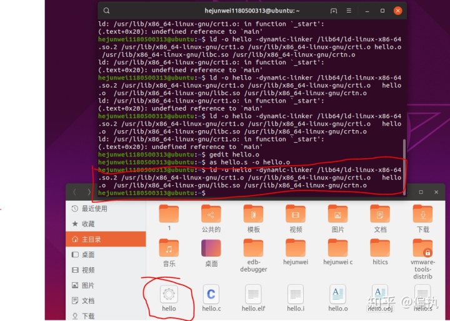
Task: Select the 桌面 folder icon
Action: 211,253
